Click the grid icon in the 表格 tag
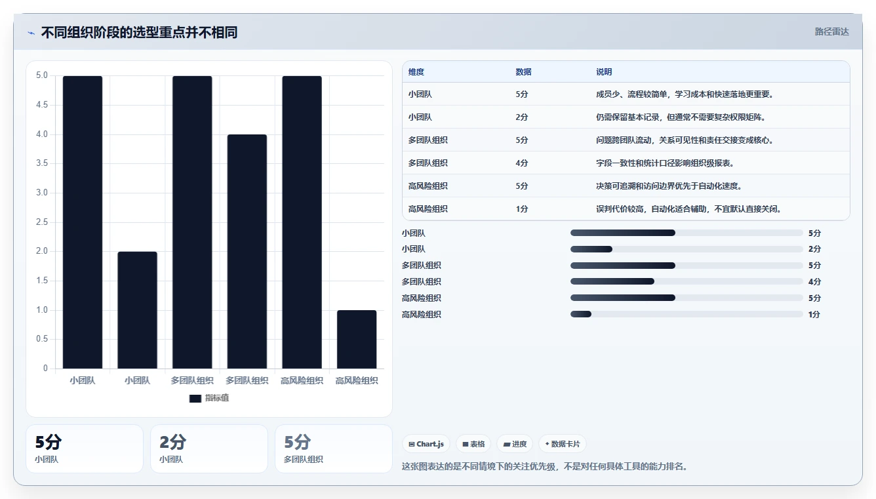 coord(465,444)
